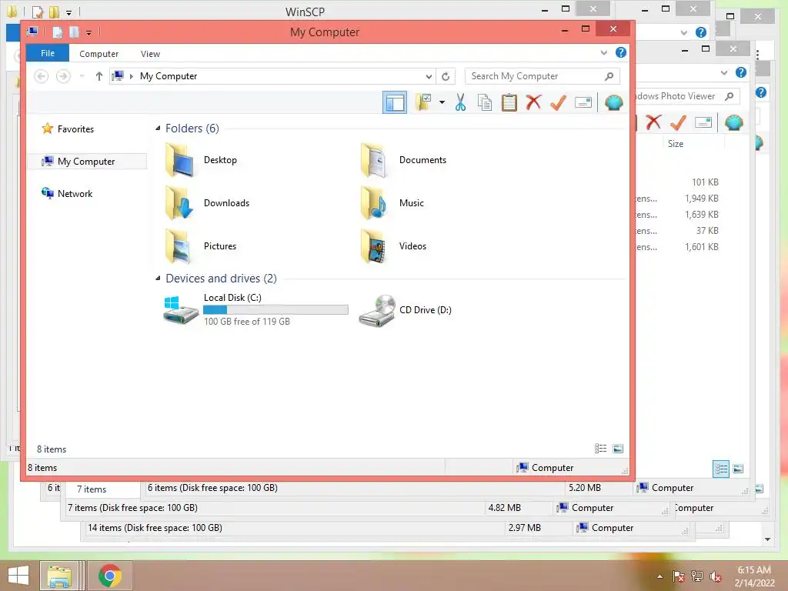This screenshot has width=788, height=591.
Task: Click the 5.20 MB status bar value
Action: tap(585, 487)
